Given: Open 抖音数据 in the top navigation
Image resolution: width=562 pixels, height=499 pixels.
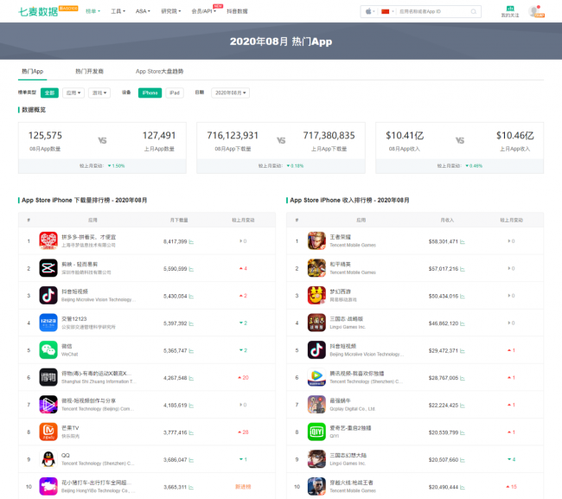Looking at the screenshot, I should (x=237, y=11).
